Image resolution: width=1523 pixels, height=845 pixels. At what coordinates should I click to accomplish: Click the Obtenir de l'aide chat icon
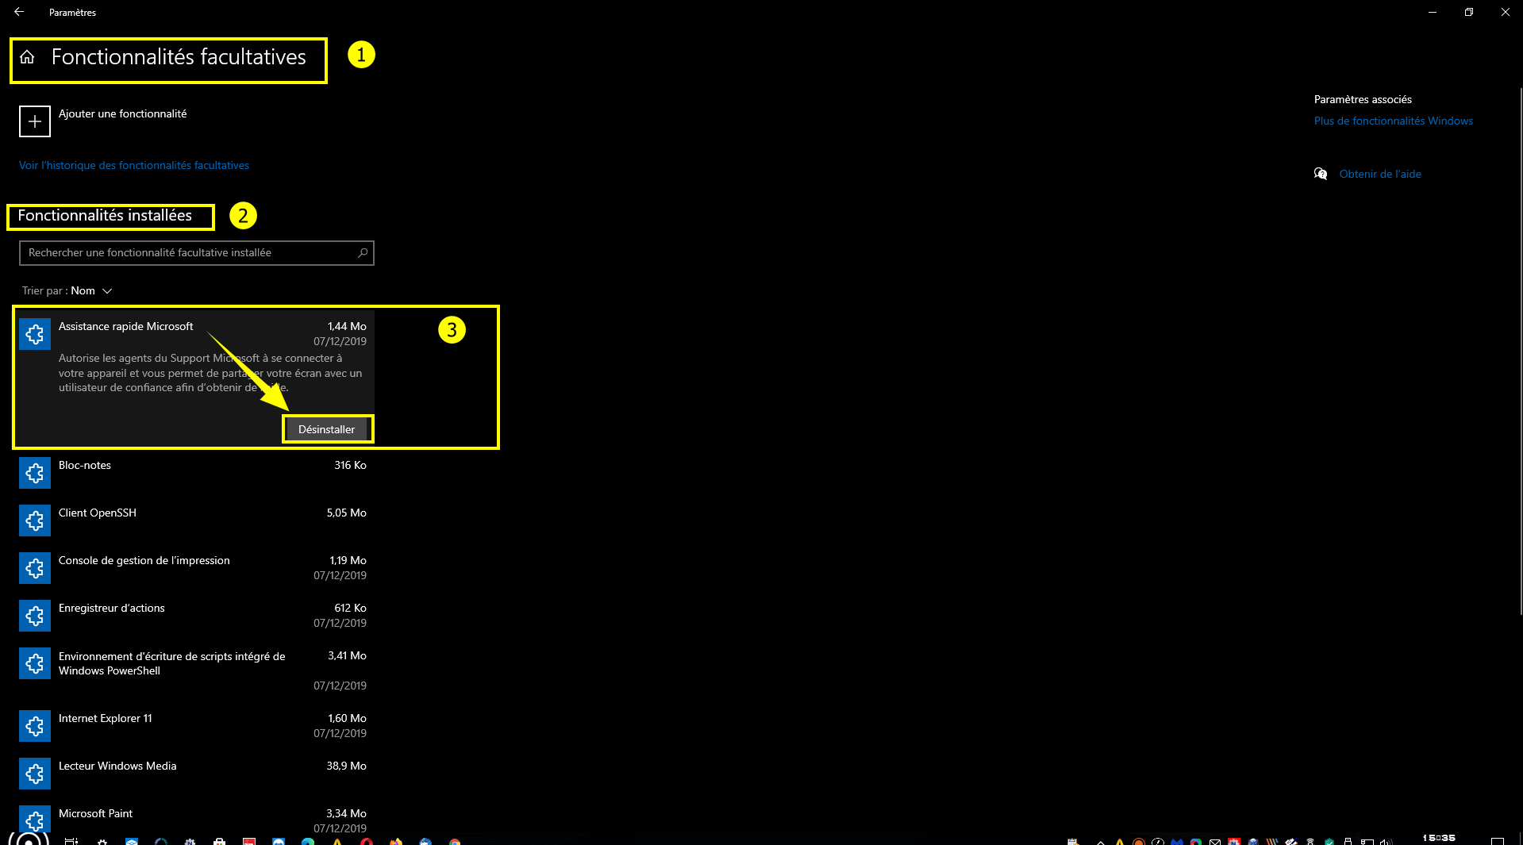[1321, 174]
